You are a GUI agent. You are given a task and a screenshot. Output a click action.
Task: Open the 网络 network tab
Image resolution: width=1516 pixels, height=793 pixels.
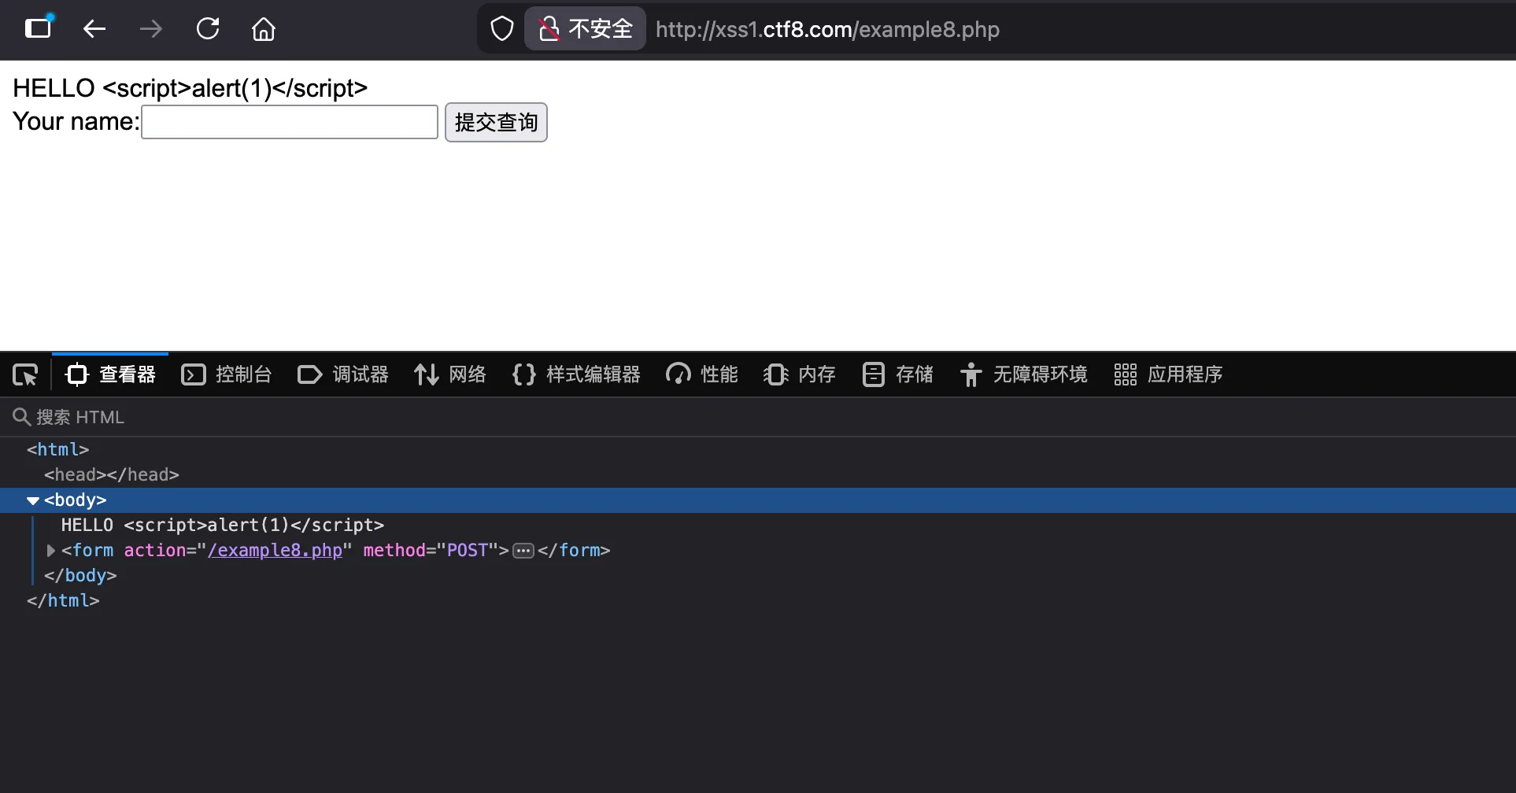[x=450, y=374]
